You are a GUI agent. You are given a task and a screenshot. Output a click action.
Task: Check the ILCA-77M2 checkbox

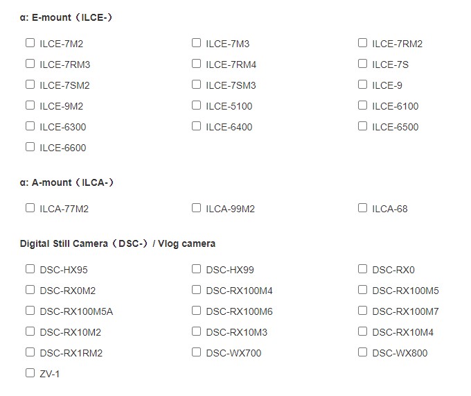point(30,208)
